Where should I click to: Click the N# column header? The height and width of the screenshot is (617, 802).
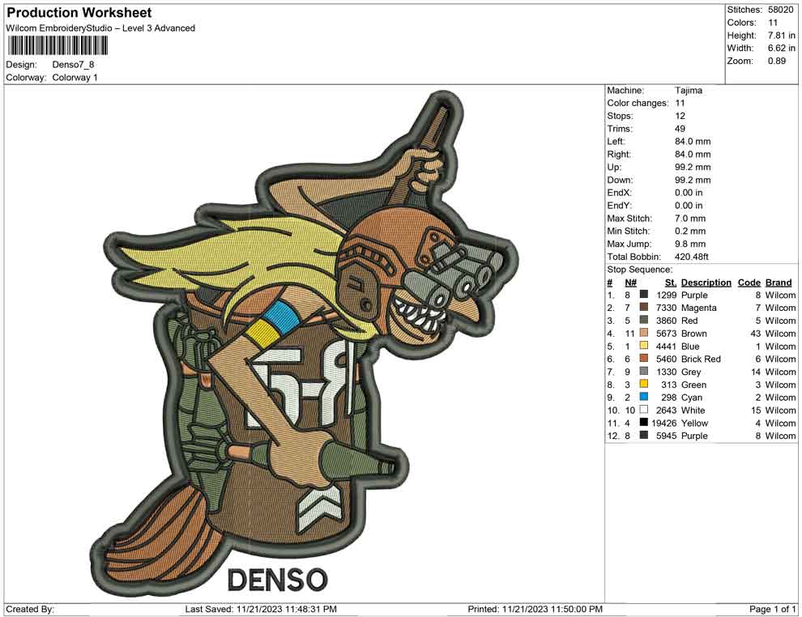pyautogui.click(x=630, y=283)
